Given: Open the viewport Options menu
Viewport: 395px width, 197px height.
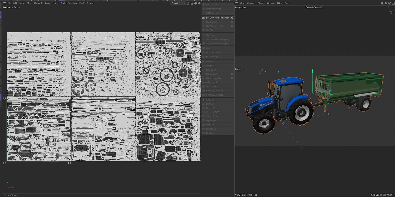Looking at the screenshot, I should tap(271, 3).
